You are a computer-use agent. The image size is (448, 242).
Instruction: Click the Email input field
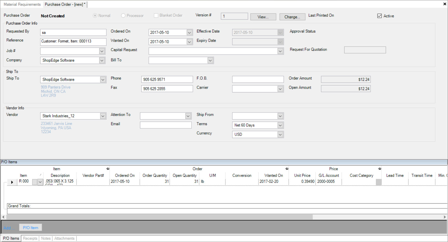(166, 125)
